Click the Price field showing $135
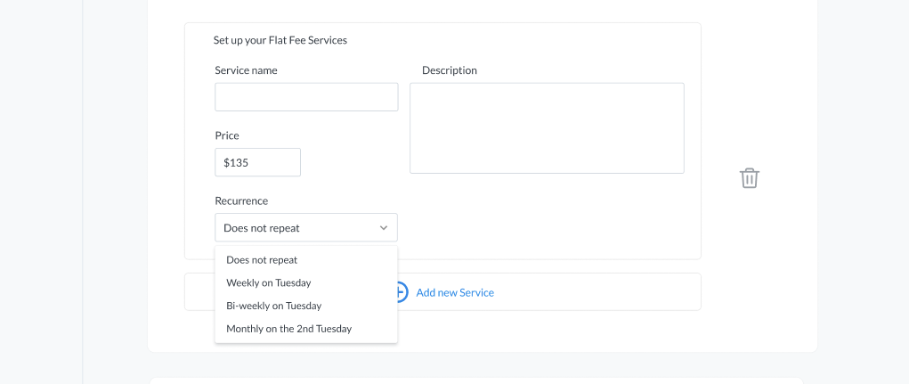 coord(257,162)
